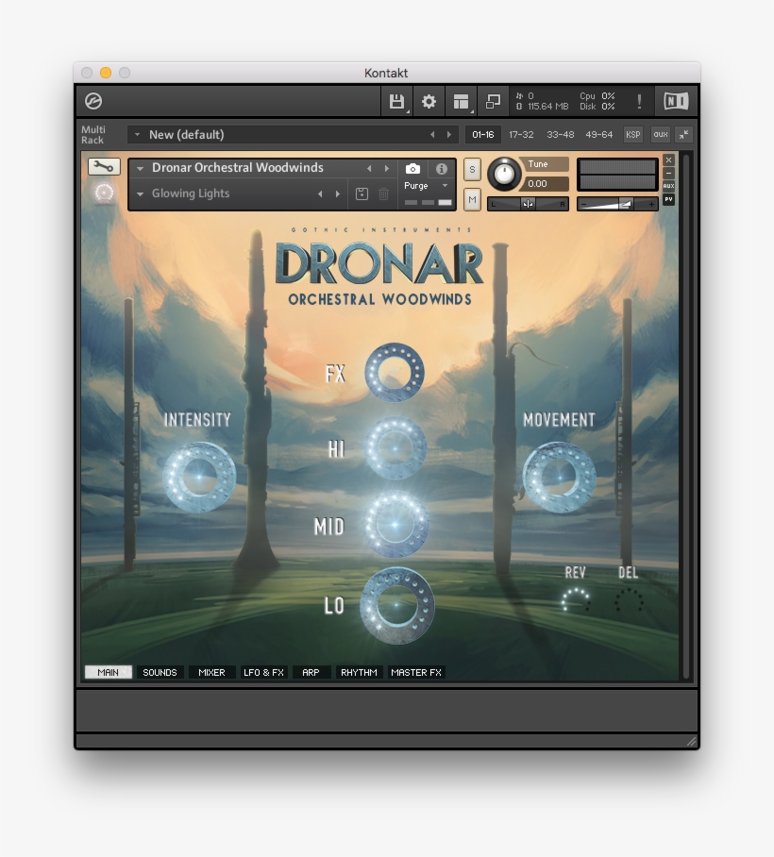
Task: Click the DEL dotted knob
Action: point(629,600)
